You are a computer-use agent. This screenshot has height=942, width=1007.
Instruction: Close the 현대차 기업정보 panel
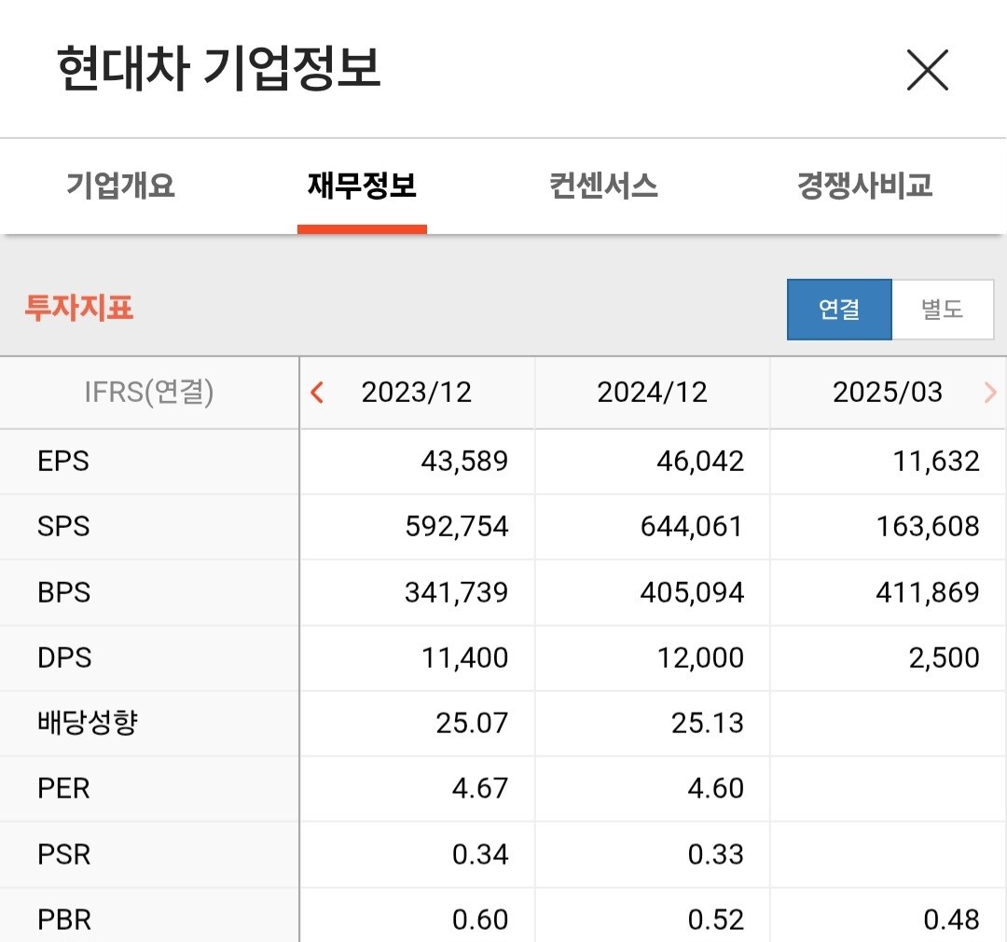tap(928, 70)
